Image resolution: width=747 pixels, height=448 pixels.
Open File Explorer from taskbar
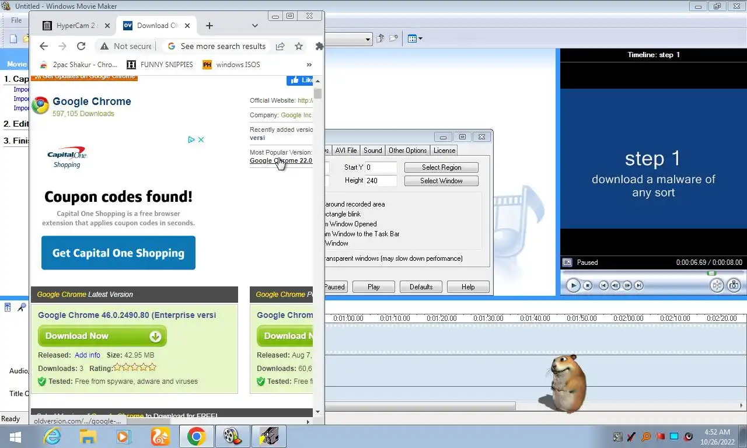tap(88, 436)
